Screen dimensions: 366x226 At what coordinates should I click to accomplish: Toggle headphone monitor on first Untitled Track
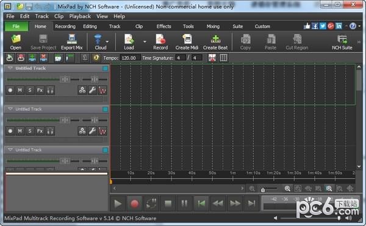click(50, 90)
